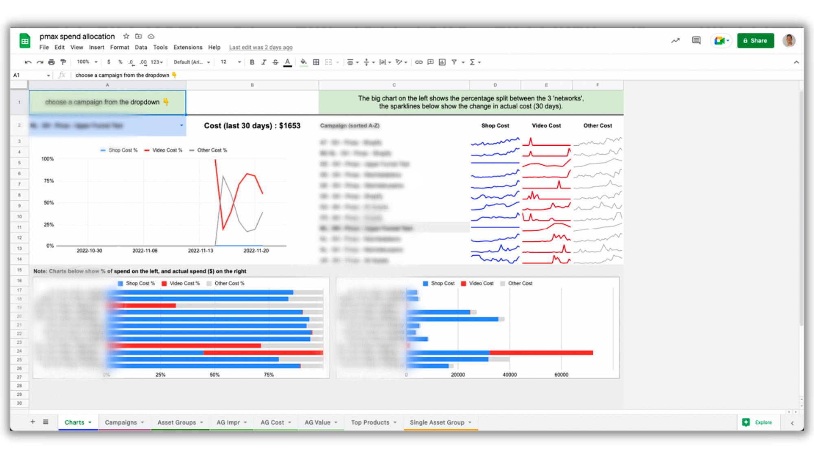Click the insert link icon
The width and height of the screenshot is (814, 458).
pyautogui.click(x=418, y=62)
